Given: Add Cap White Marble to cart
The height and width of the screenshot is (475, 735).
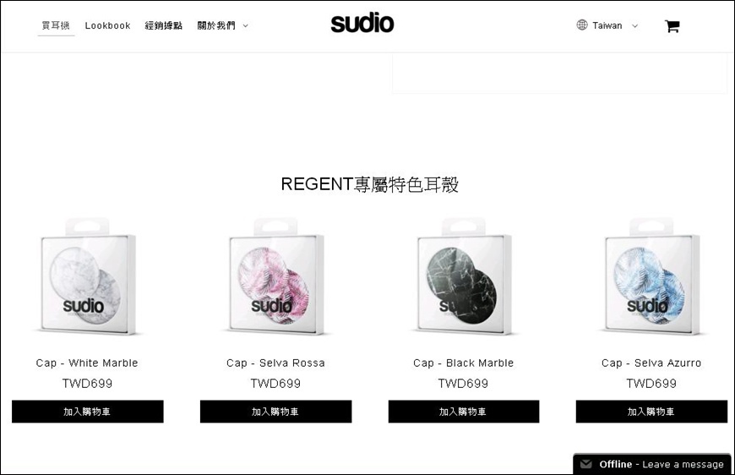Looking at the screenshot, I should click(x=88, y=412).
